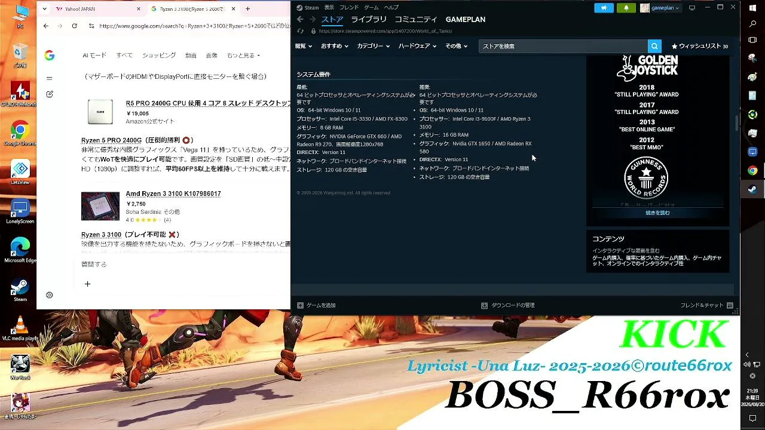Screen dimensions: 765x430
Task: Open Microsoft Edge desktop shortcut
Action: pos(20,250)
